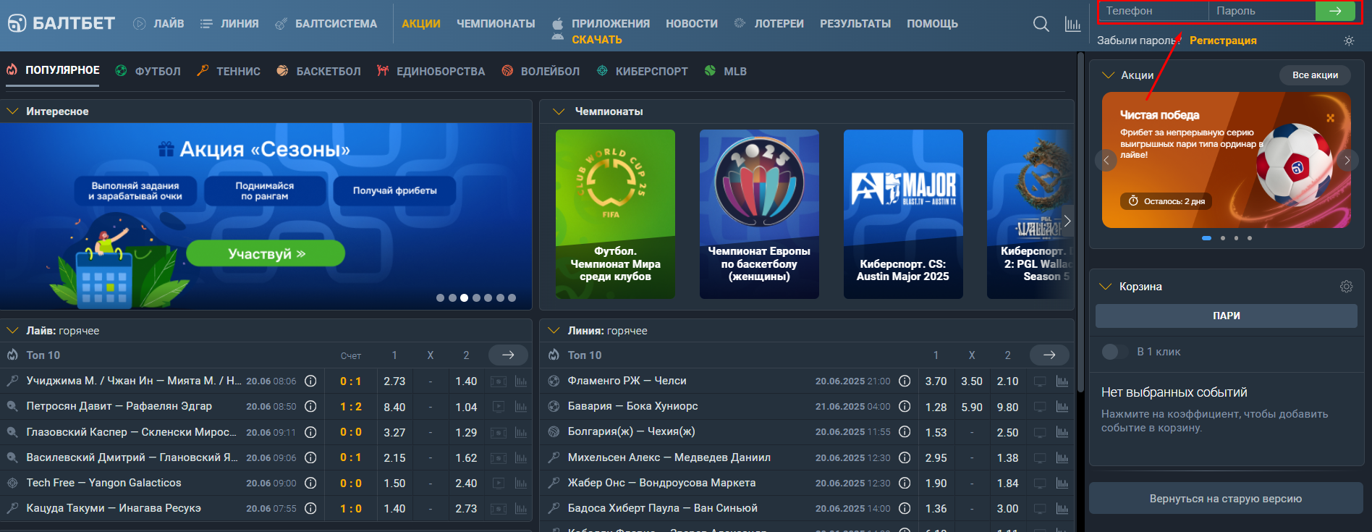Click the Регистрация link
This screenshot has height=532, width=1372.
[x=1223, y=41]
